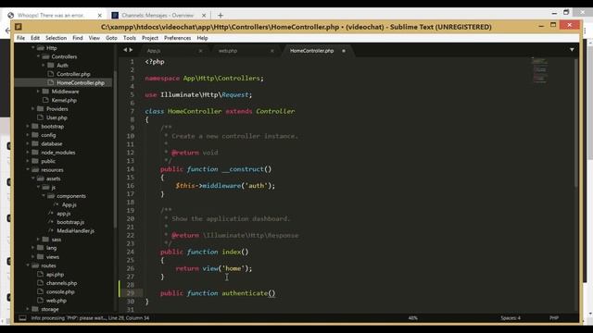Select the HomeController.php editor tab

[x=317, y=51]
